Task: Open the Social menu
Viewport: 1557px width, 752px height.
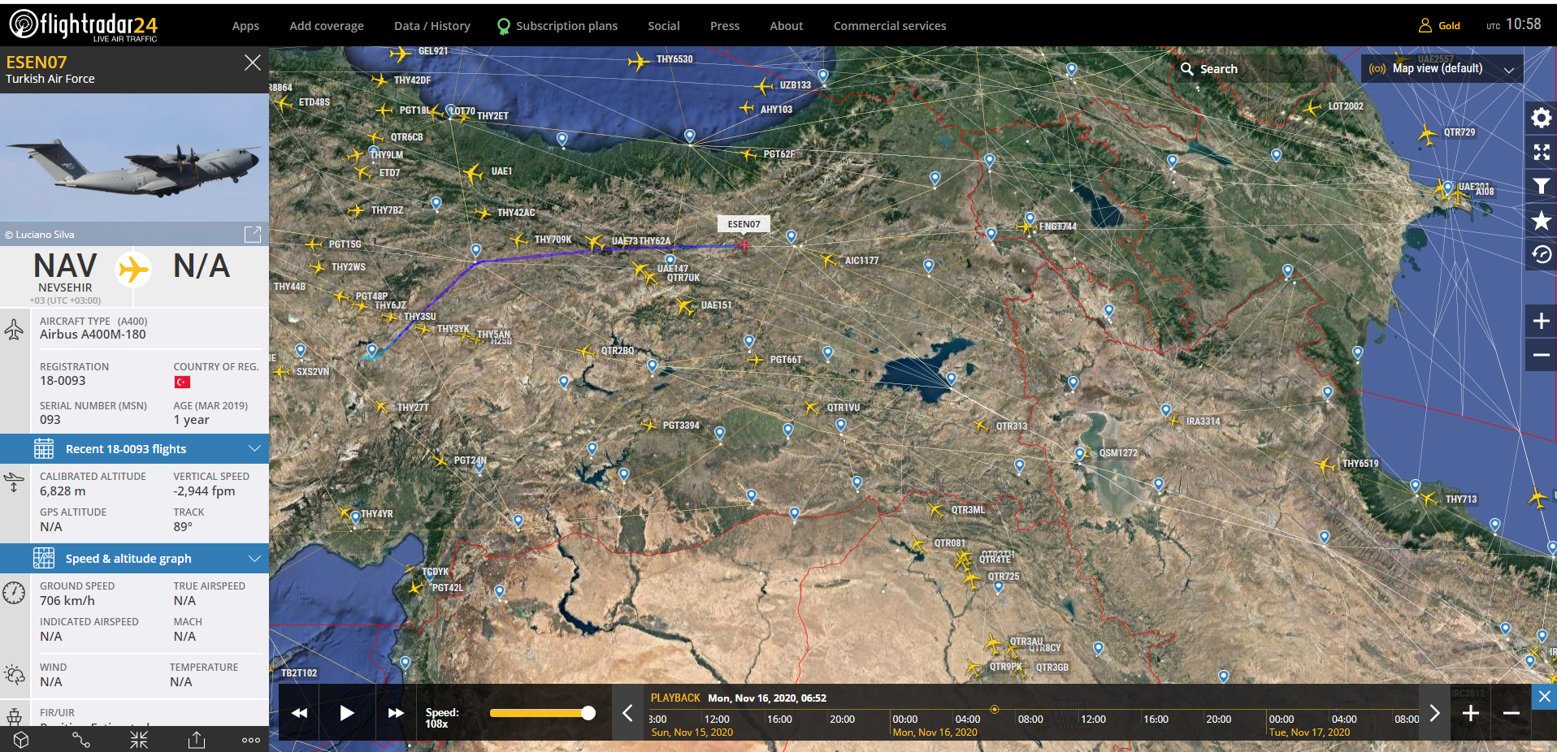Action: pos(664,26)
